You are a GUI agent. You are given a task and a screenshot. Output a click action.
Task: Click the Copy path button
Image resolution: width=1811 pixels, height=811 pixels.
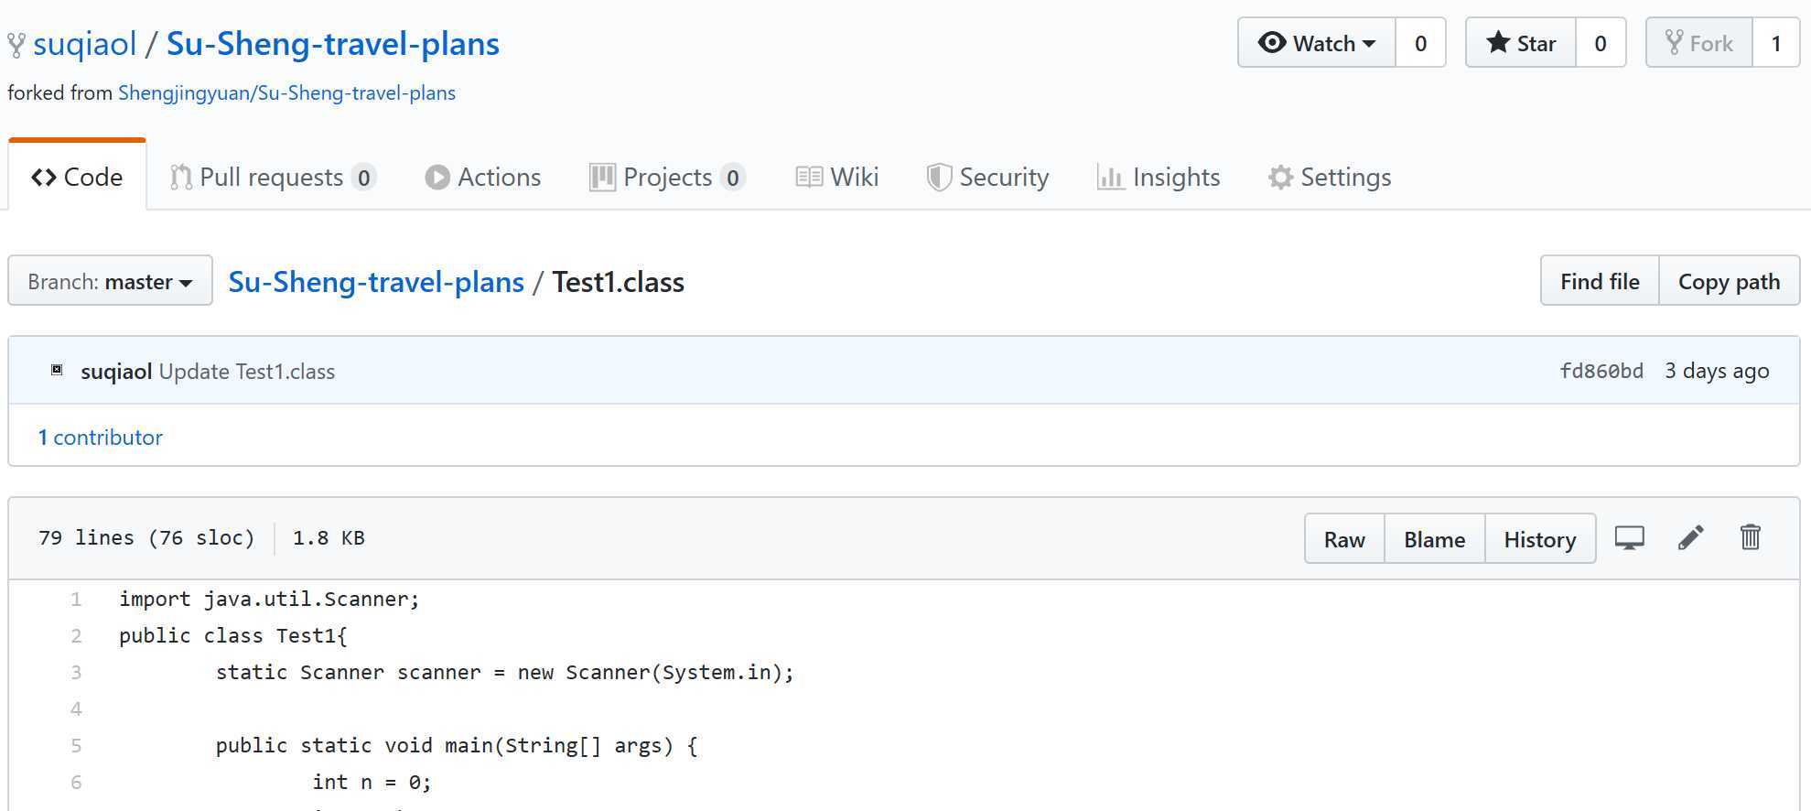pos(1729,282)
